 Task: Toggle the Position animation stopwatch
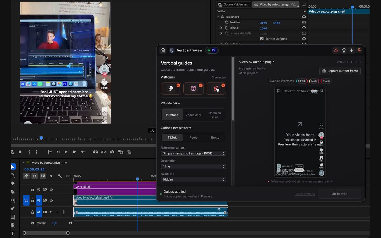click(x=227, y=23)
